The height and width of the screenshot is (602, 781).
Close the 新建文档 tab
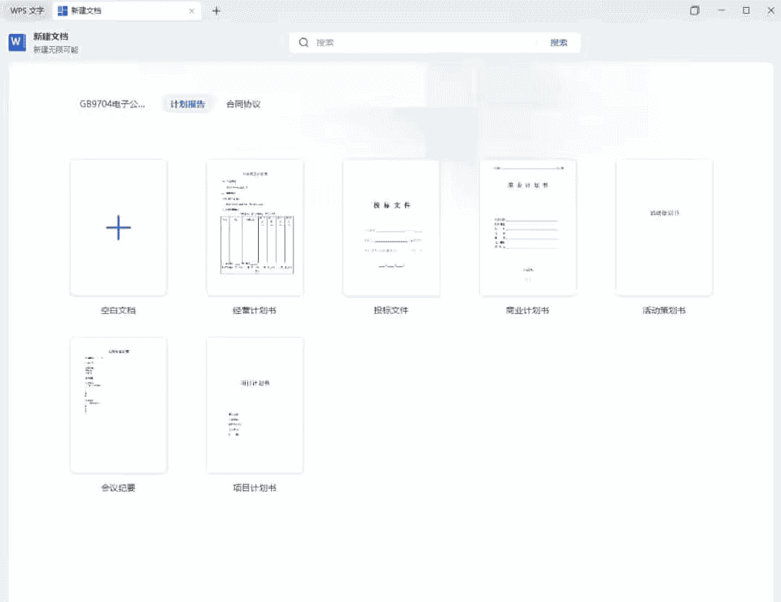192,11
